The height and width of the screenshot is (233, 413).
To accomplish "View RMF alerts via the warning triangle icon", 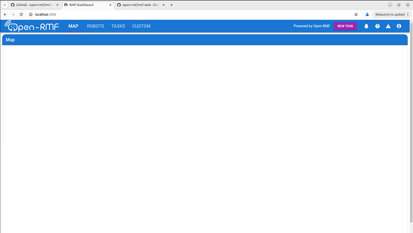I will pyautogui.click(x=388, y=26).
